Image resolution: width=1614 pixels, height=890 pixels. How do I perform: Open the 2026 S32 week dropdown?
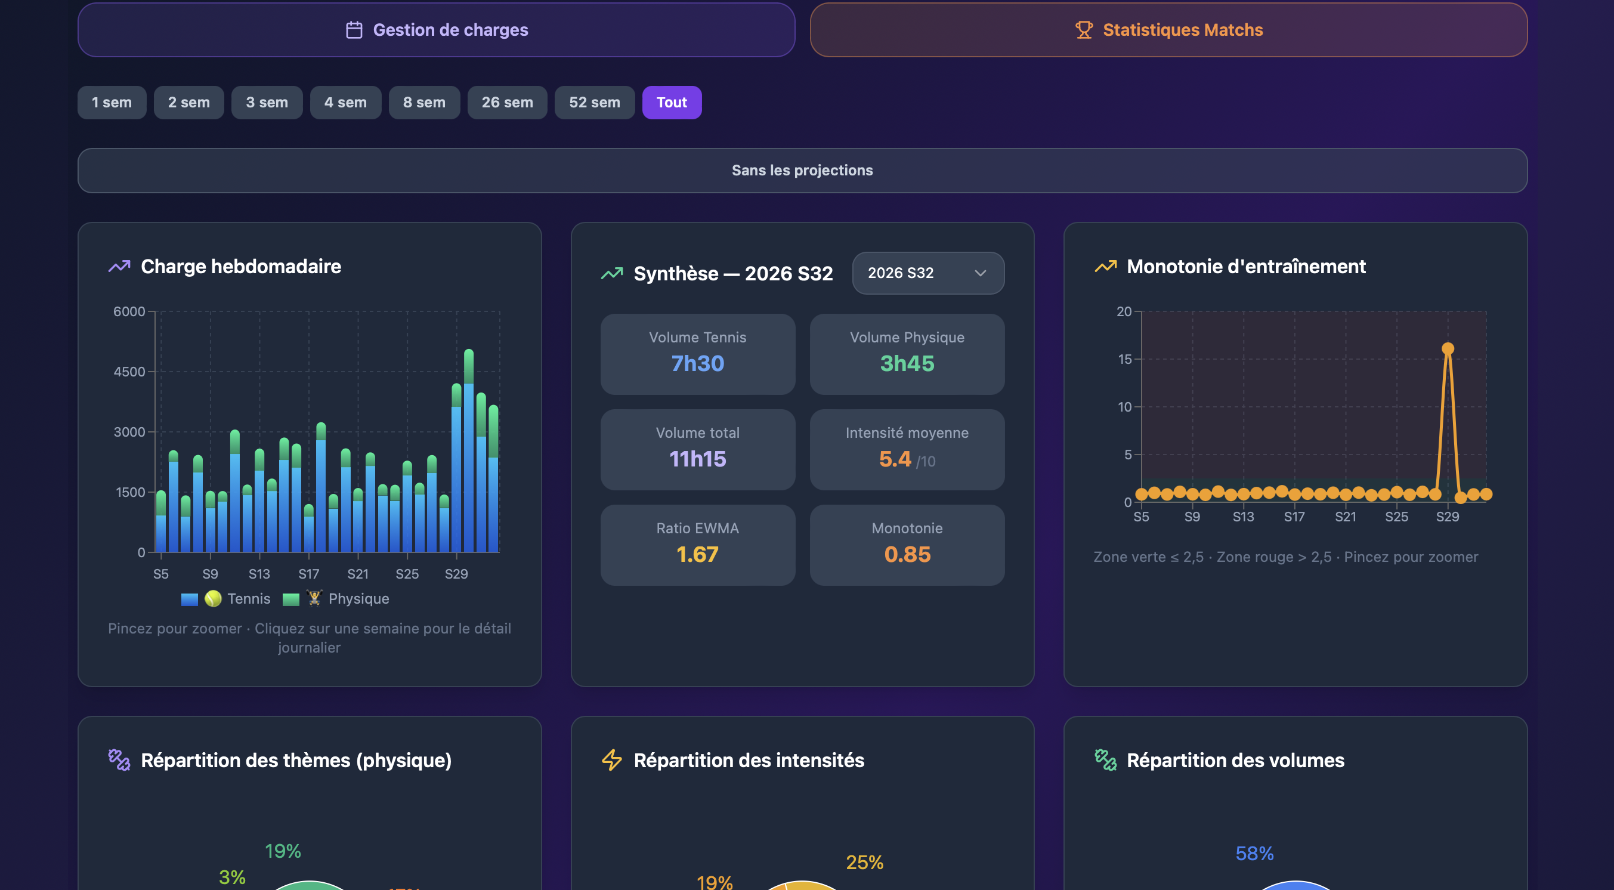tap(928, 273)
